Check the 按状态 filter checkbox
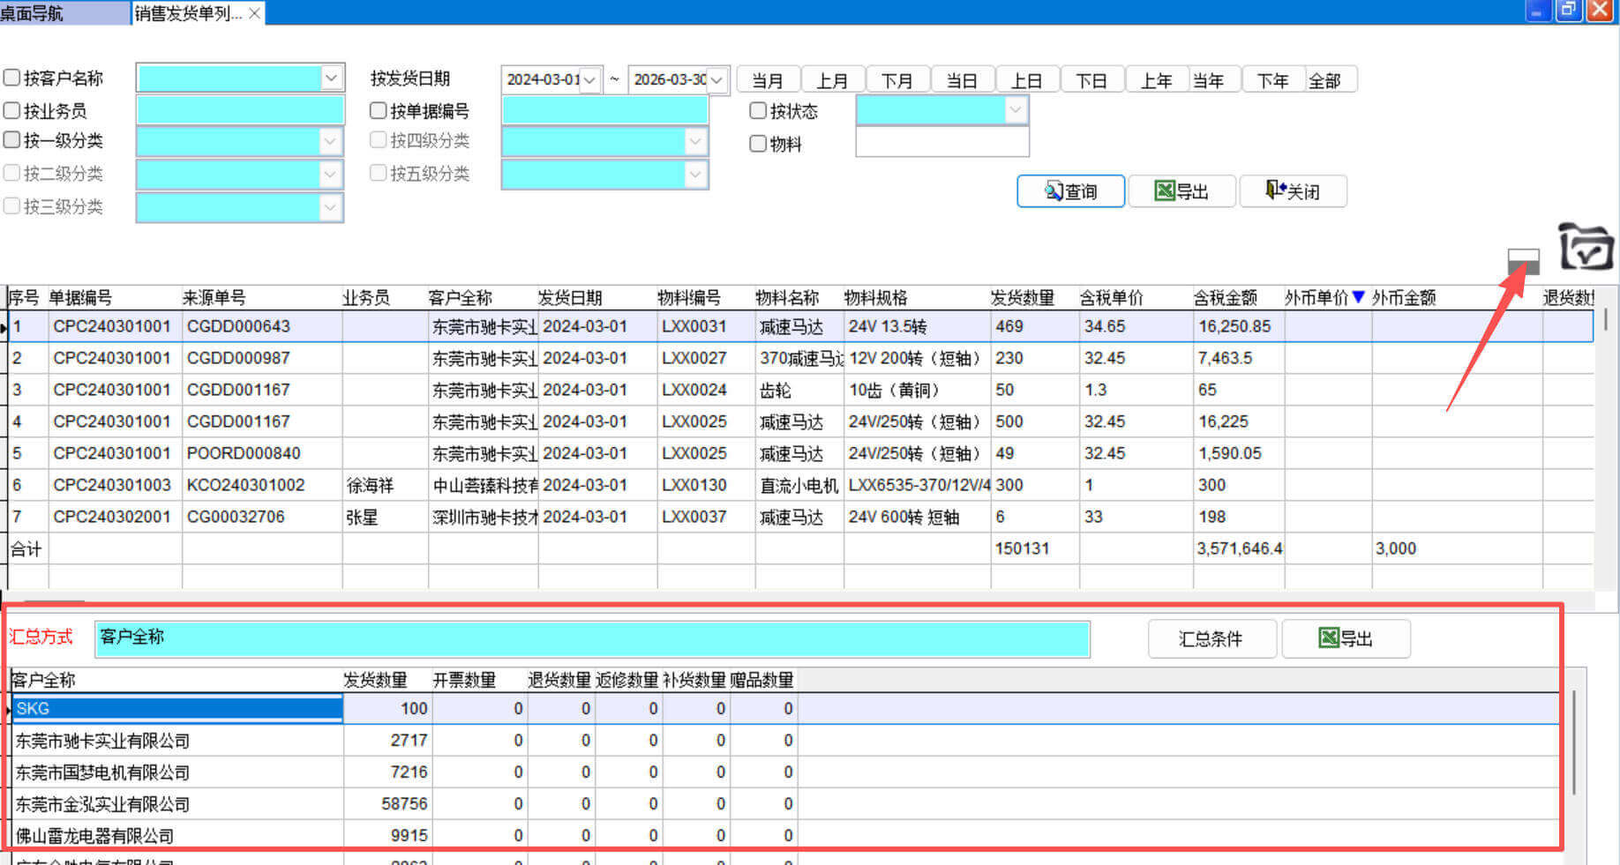This screenshot has width=1620, height=865. click(x=758, y=110)
